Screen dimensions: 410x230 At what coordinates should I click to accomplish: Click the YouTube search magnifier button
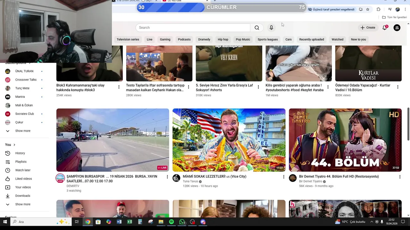257,28
